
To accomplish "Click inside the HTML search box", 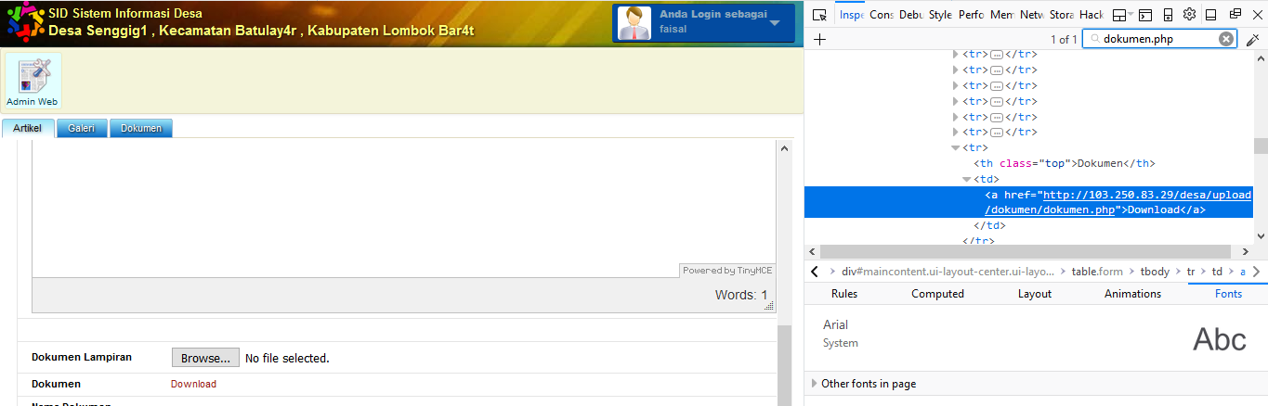I will [1158, 39].
